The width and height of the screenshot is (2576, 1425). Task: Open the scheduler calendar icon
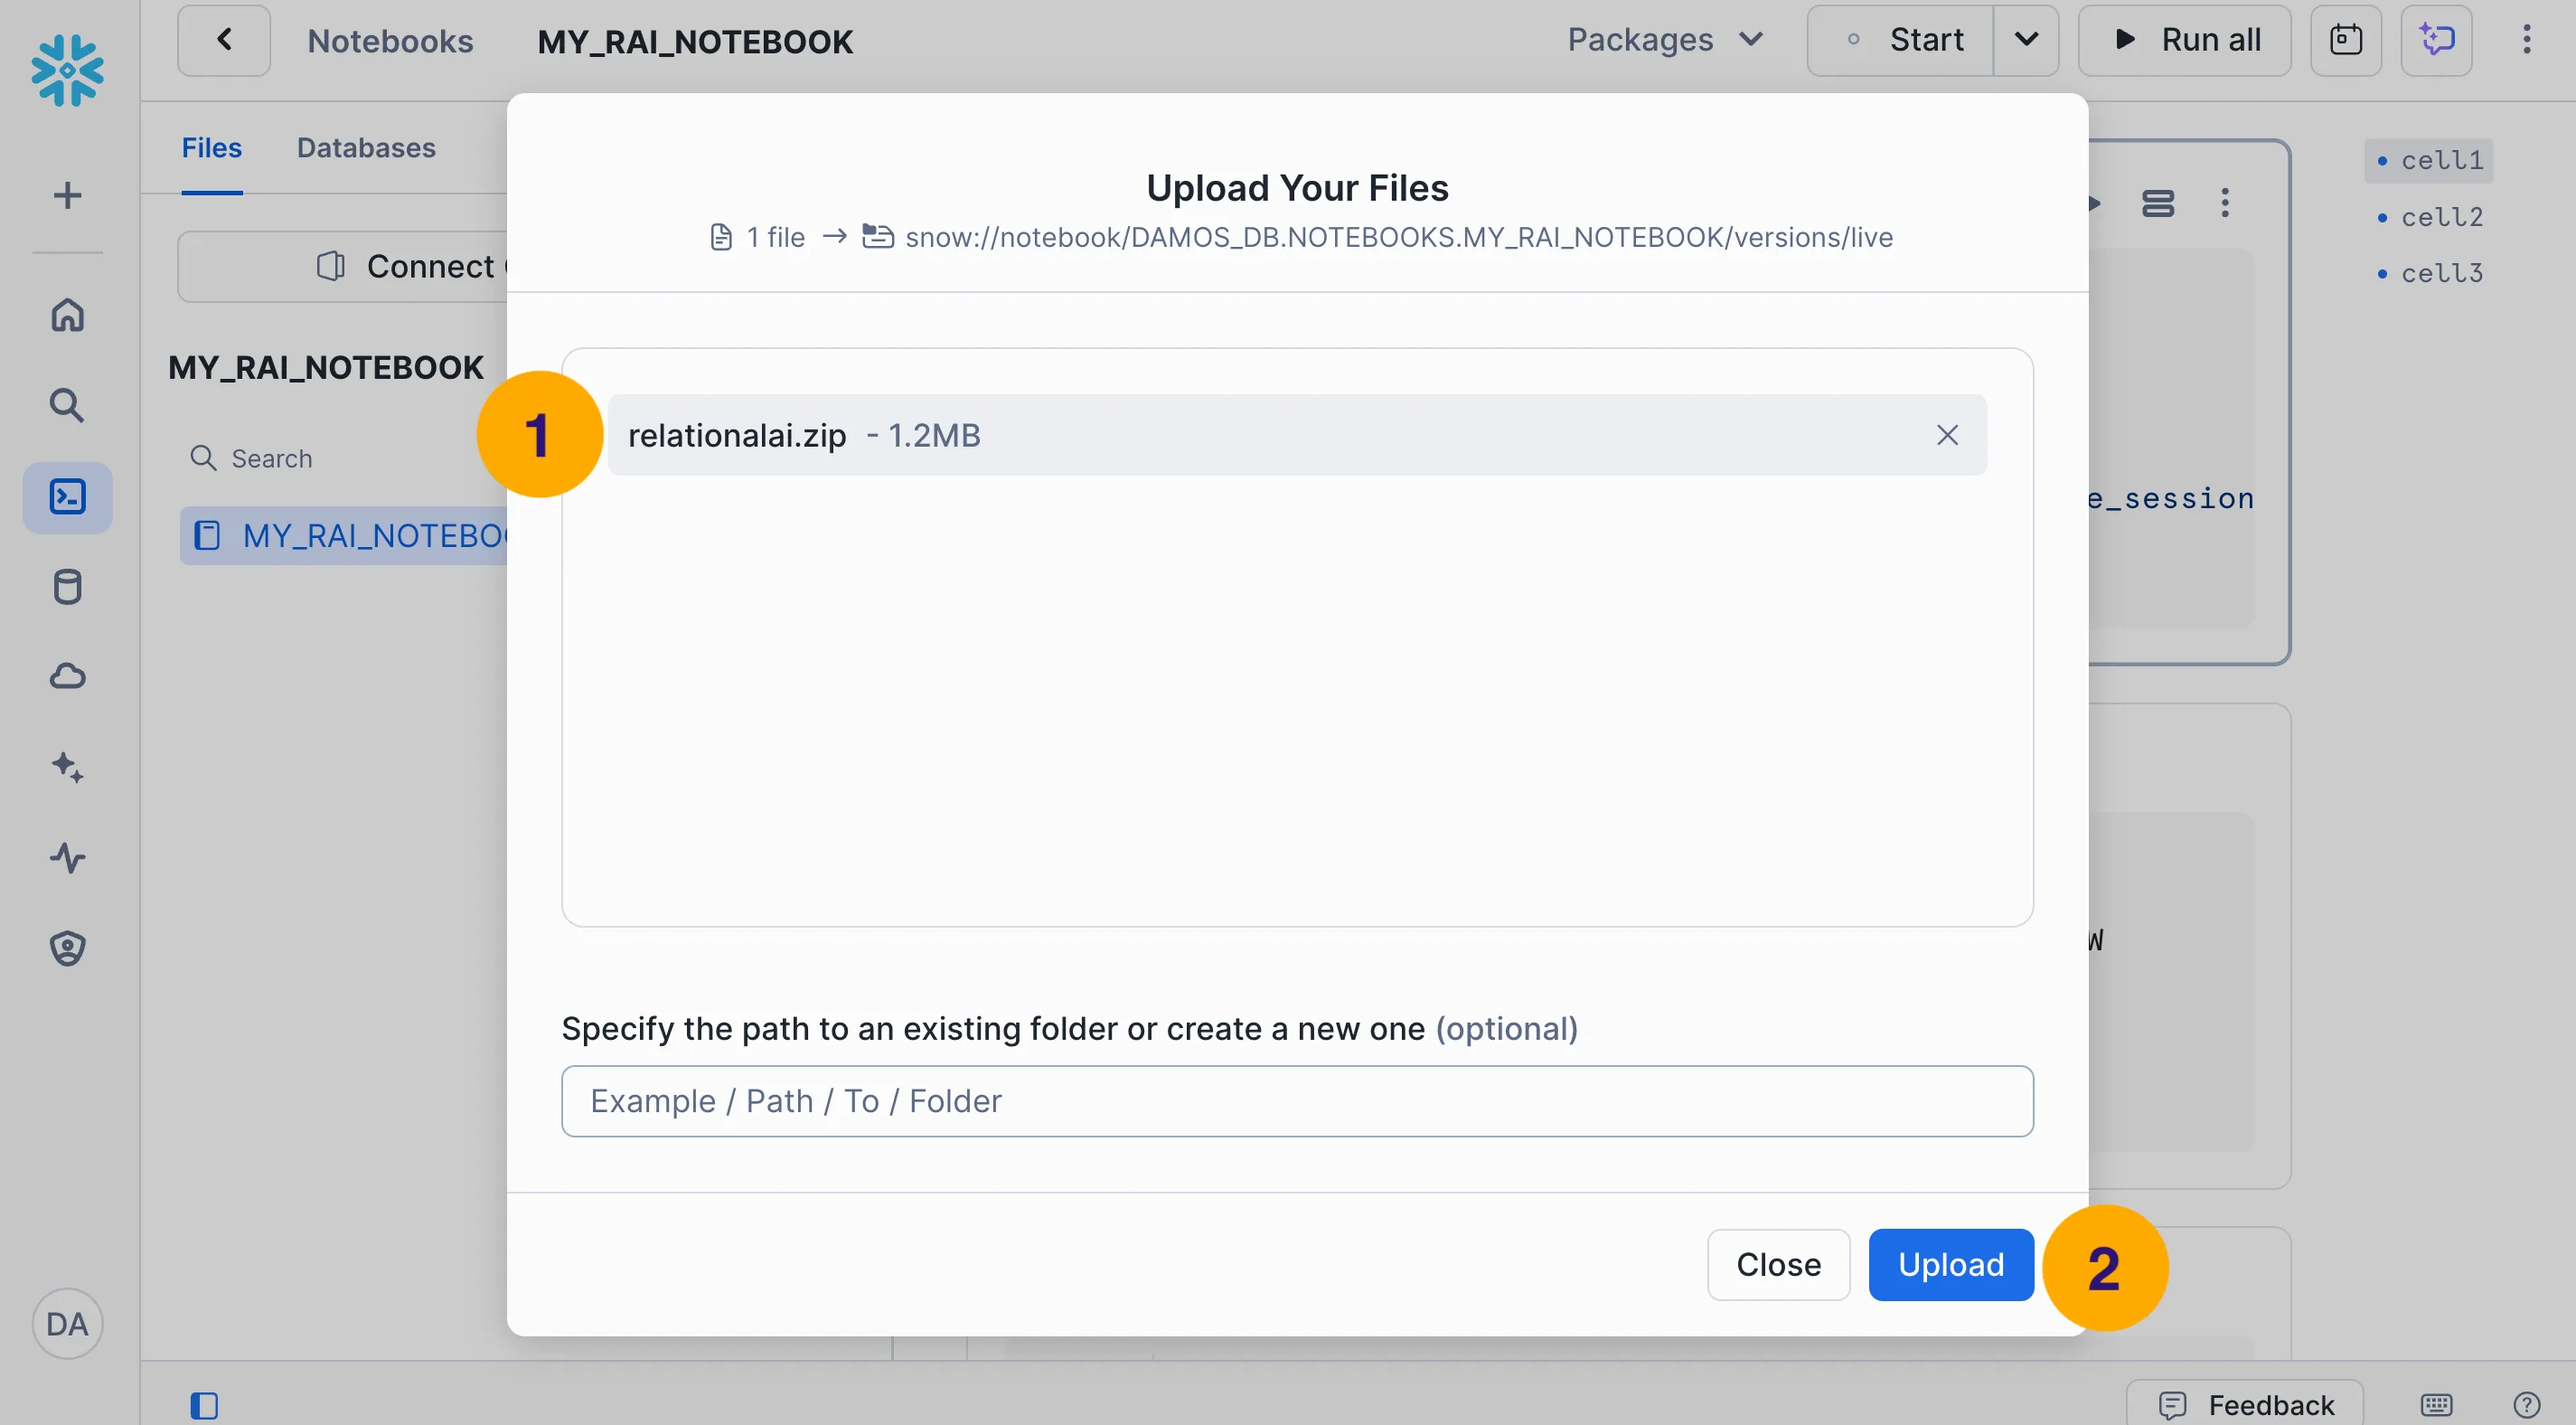2346,40
